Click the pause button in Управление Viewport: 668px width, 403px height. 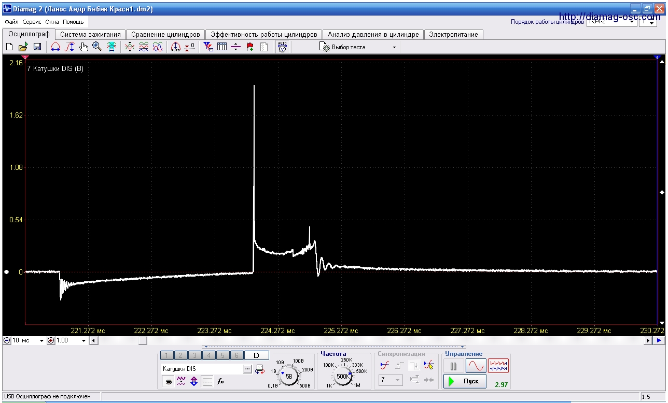coord(453,366)
